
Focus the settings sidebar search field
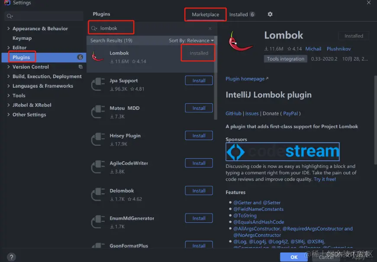44,16
